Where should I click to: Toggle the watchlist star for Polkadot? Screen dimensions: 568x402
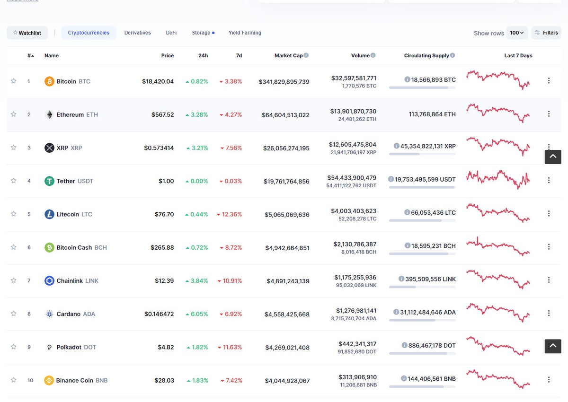13,347
